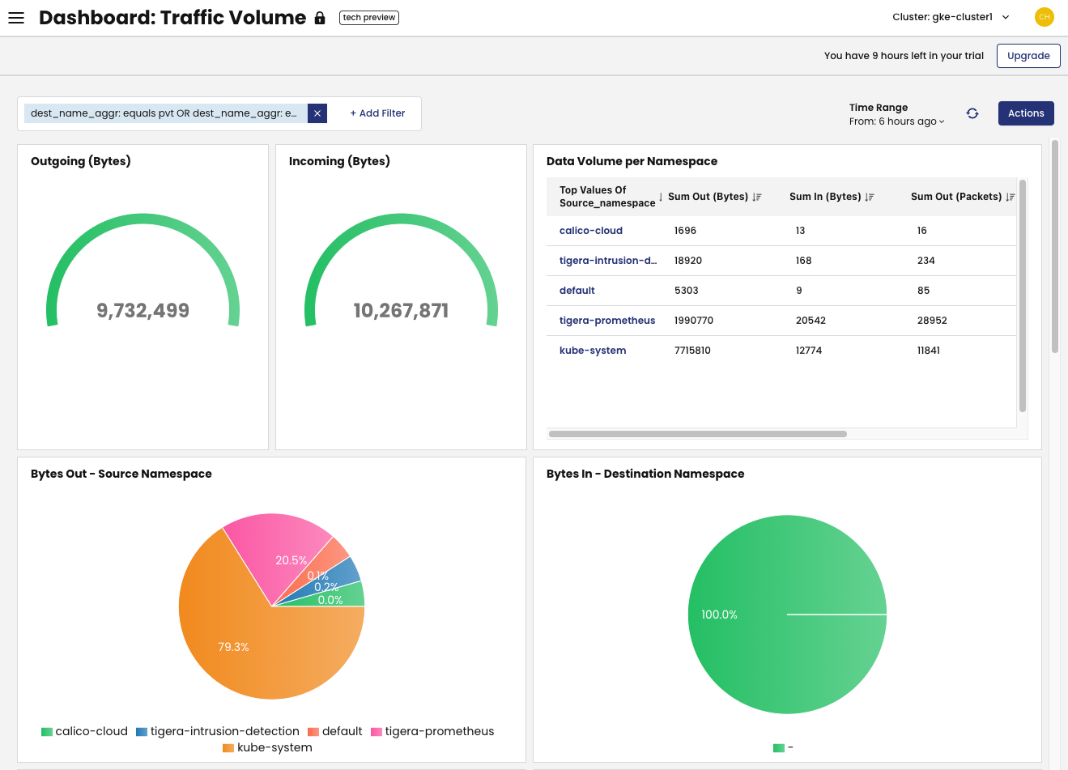Click the tech preview badge

click(369, 17)
